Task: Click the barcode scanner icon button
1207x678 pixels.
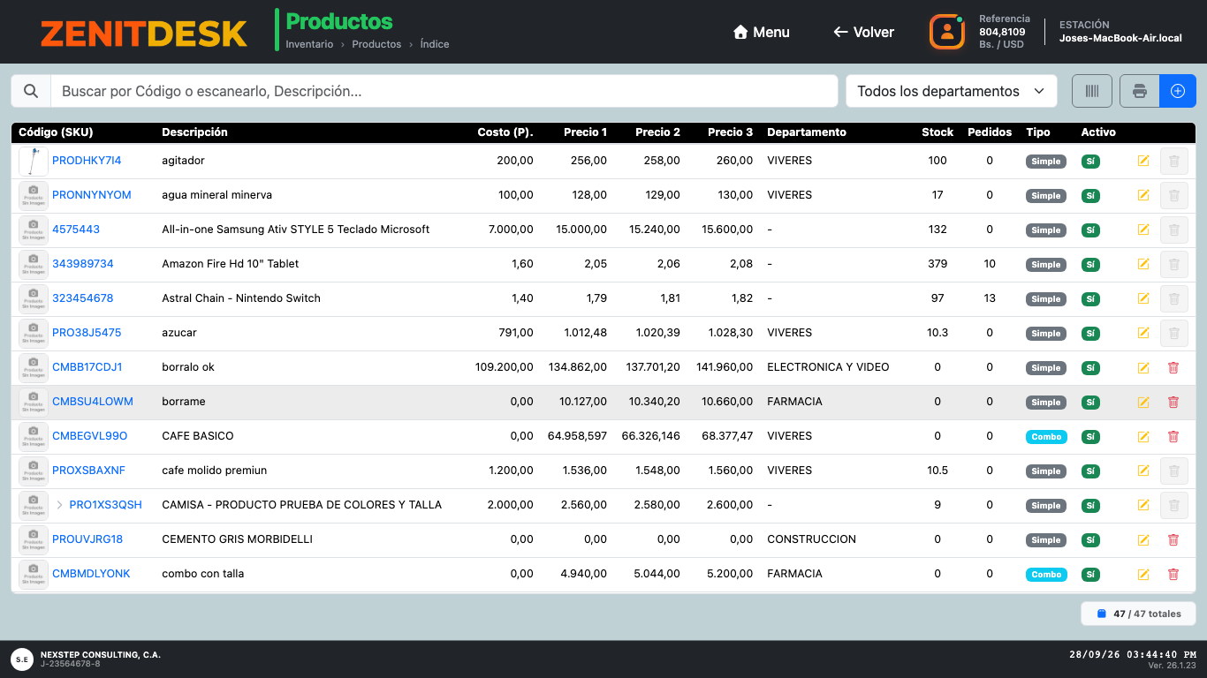Action: click(x=1093, y=91)
